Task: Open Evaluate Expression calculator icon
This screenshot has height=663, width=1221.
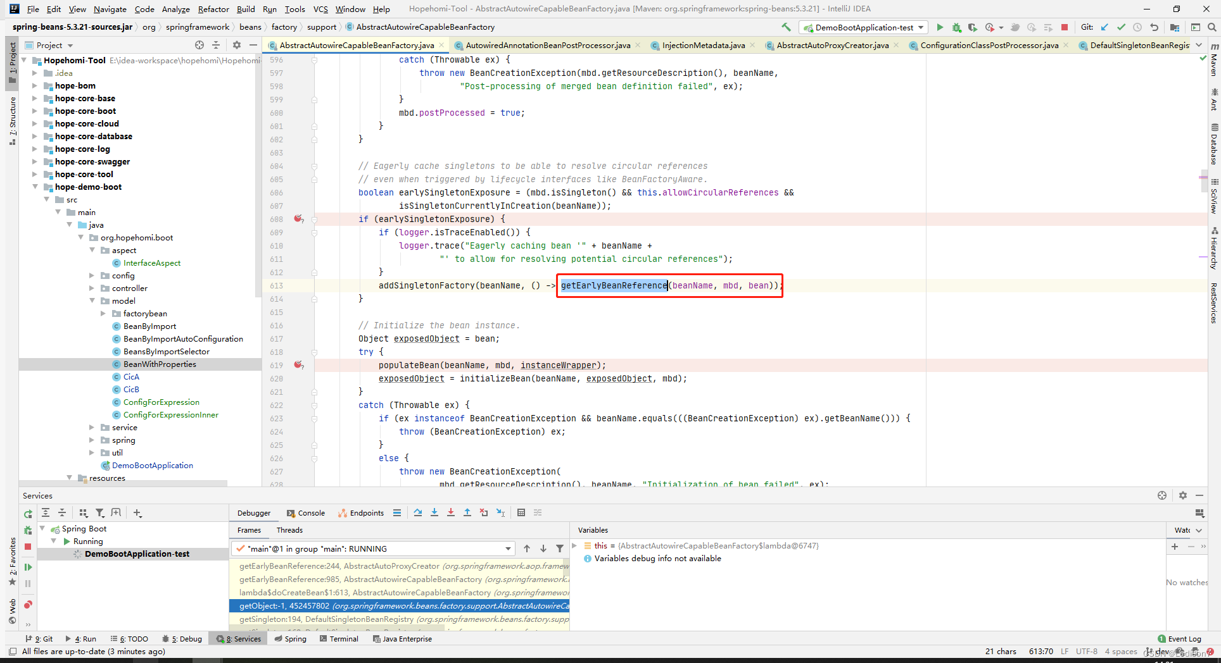Action: (521, 512)
